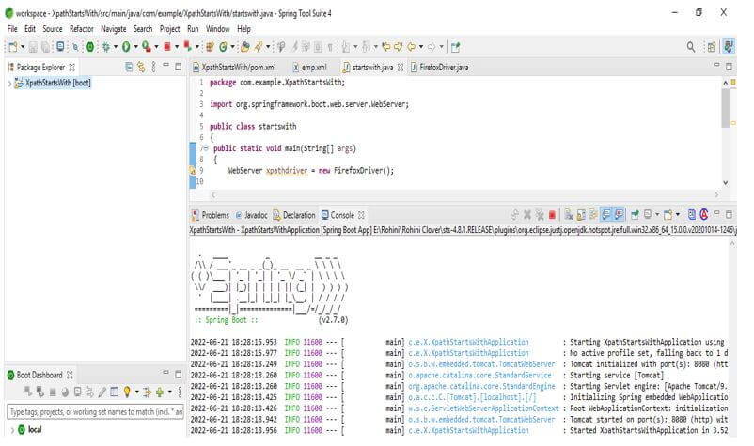
Task: Close the Console view tab
Action: (x=361, y=215)
